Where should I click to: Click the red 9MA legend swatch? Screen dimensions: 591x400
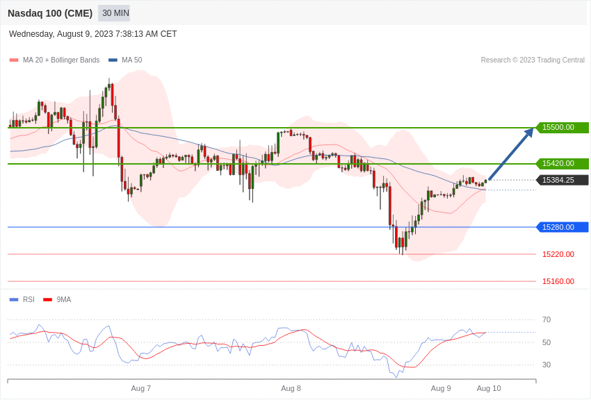(47, 299)
